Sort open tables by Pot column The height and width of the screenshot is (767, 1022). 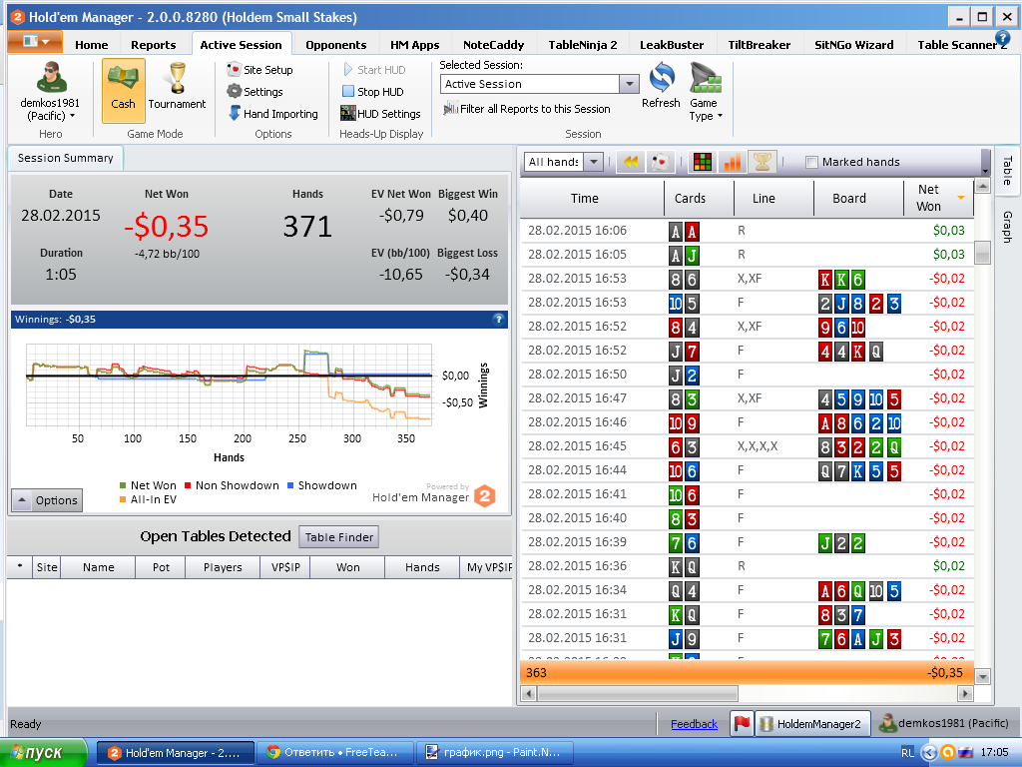pyautogui.click(x=161, y=567)
